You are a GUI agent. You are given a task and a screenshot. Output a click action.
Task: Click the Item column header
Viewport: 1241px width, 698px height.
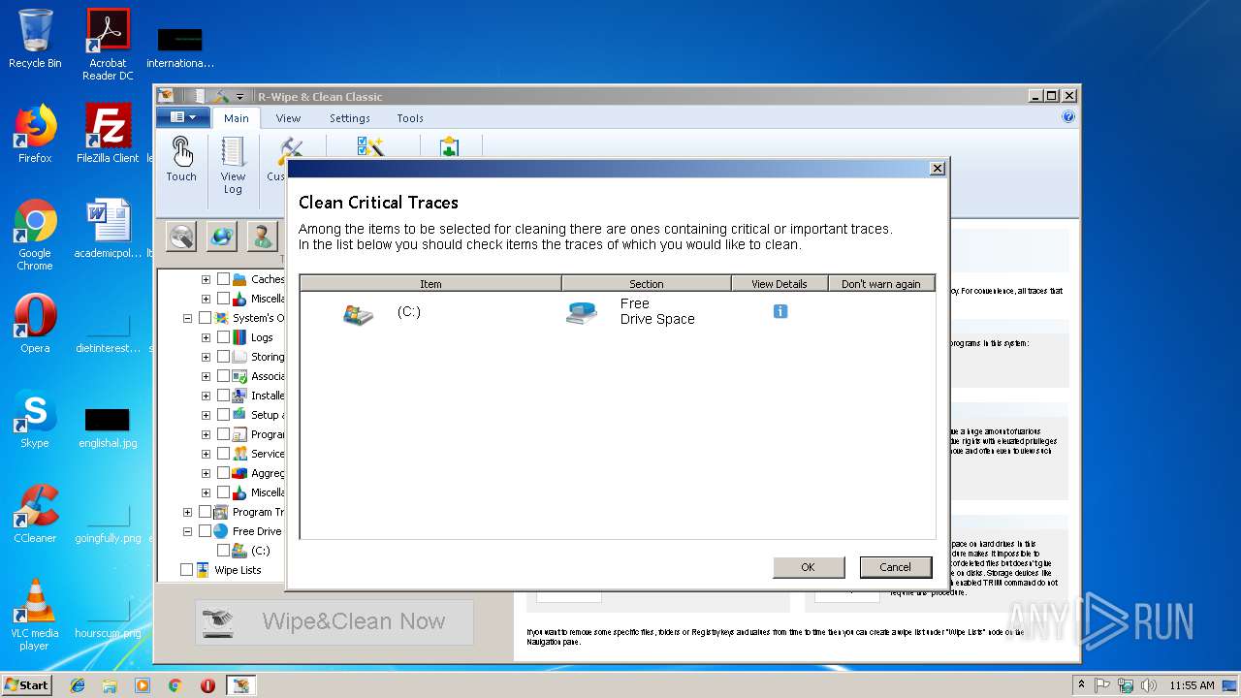coord(430,283)
